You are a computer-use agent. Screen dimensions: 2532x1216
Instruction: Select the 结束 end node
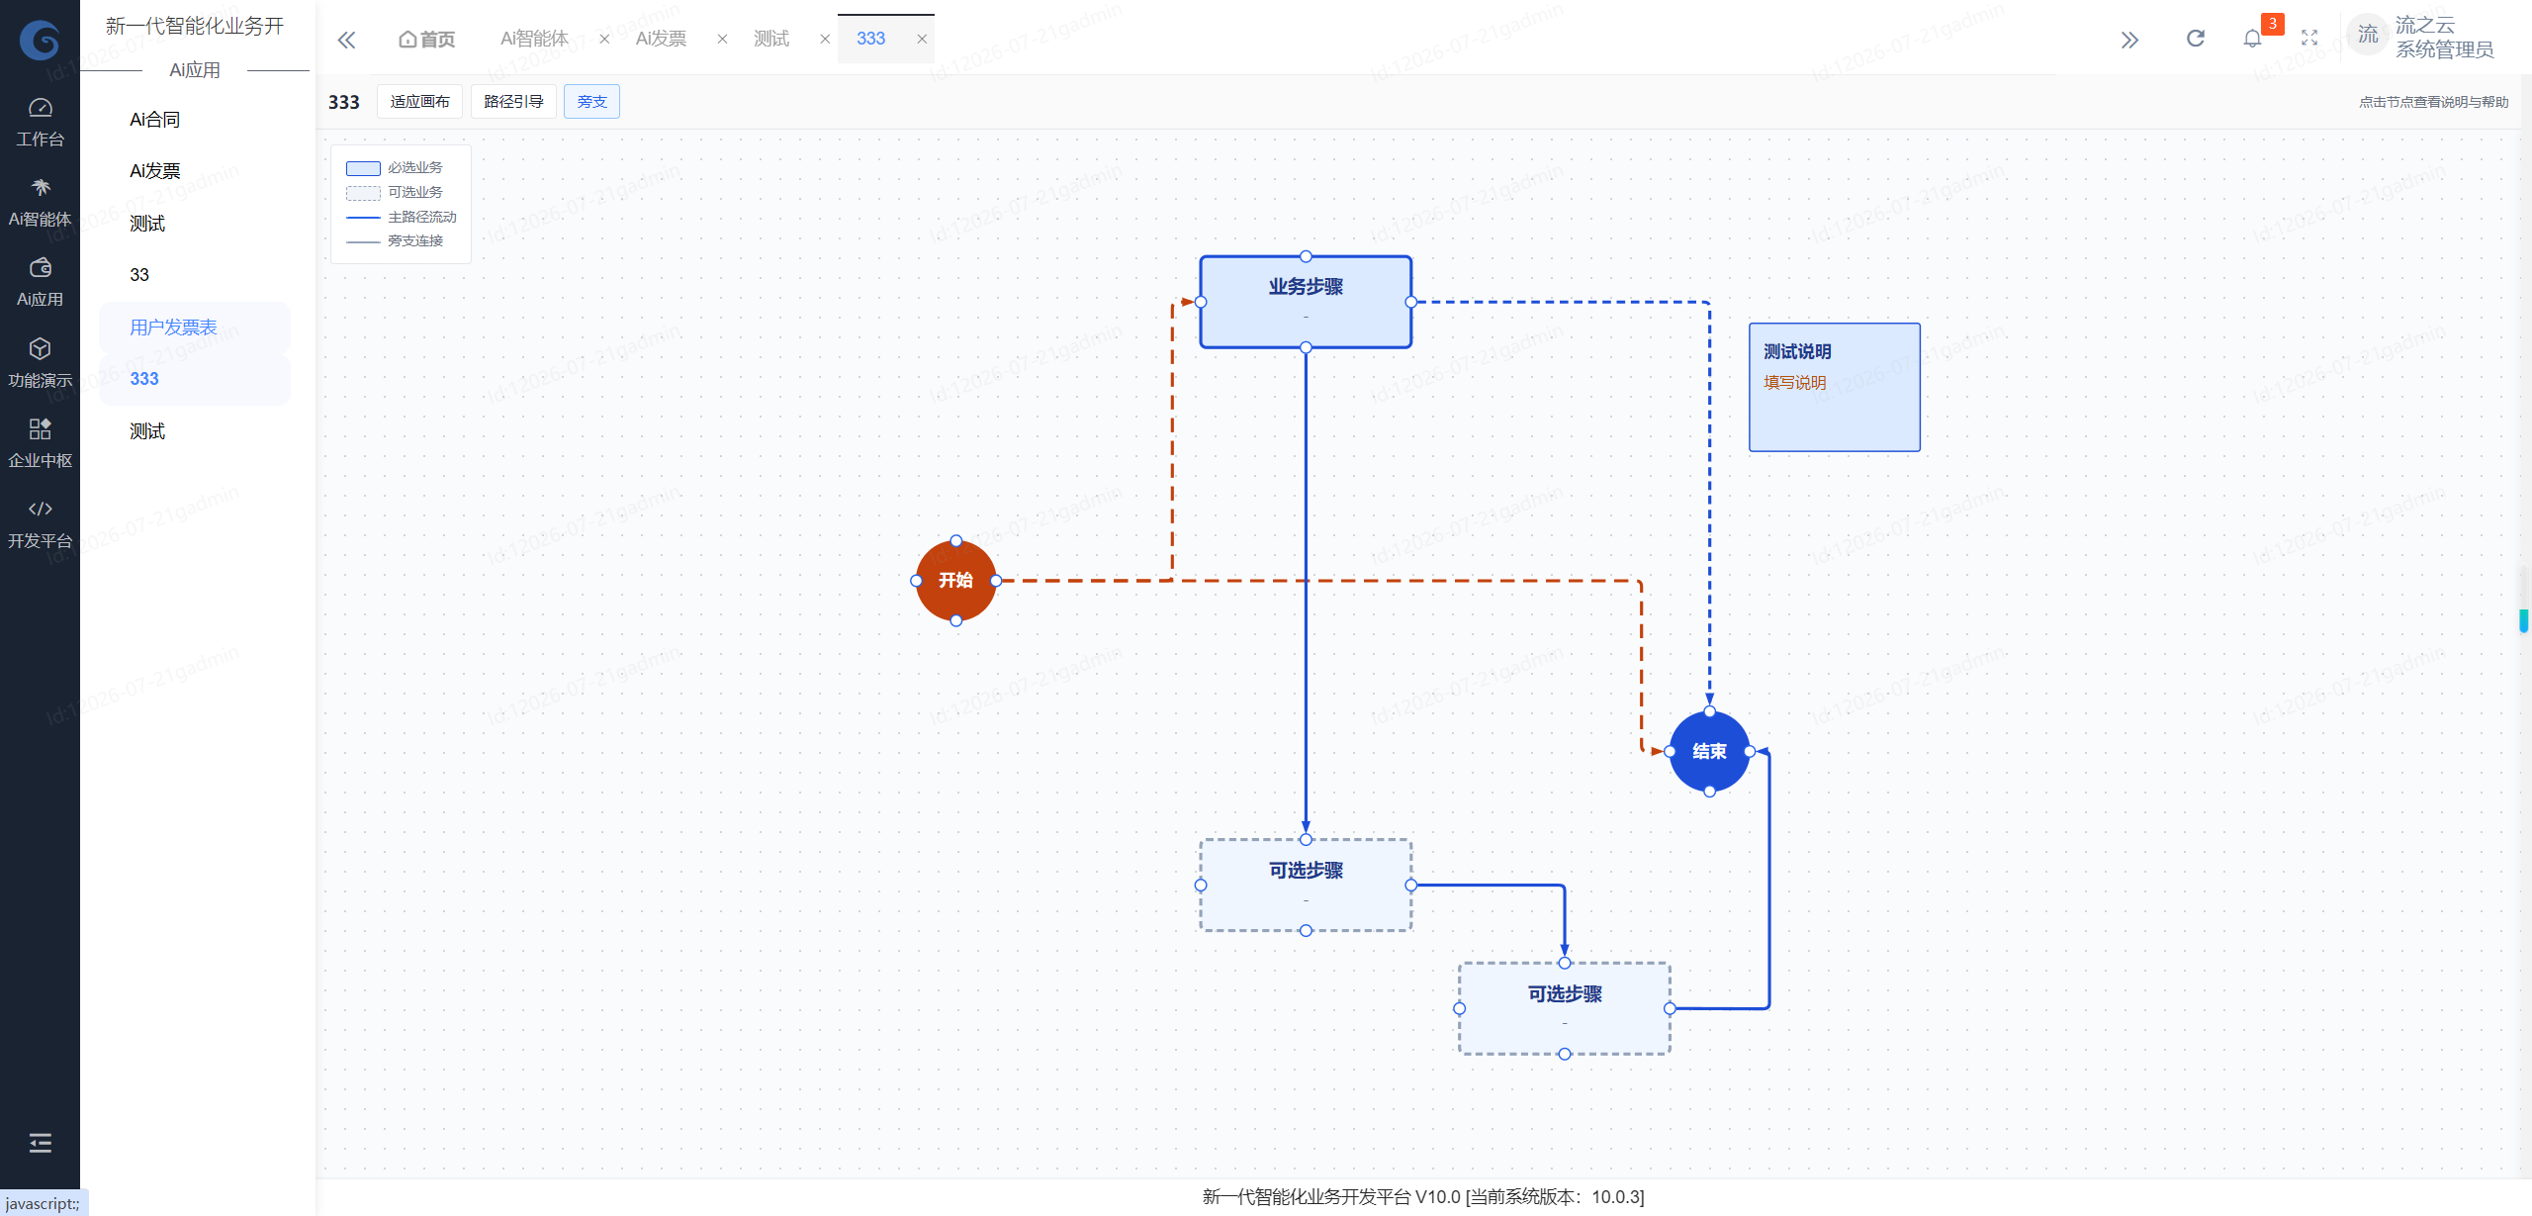pos(1709,751)
